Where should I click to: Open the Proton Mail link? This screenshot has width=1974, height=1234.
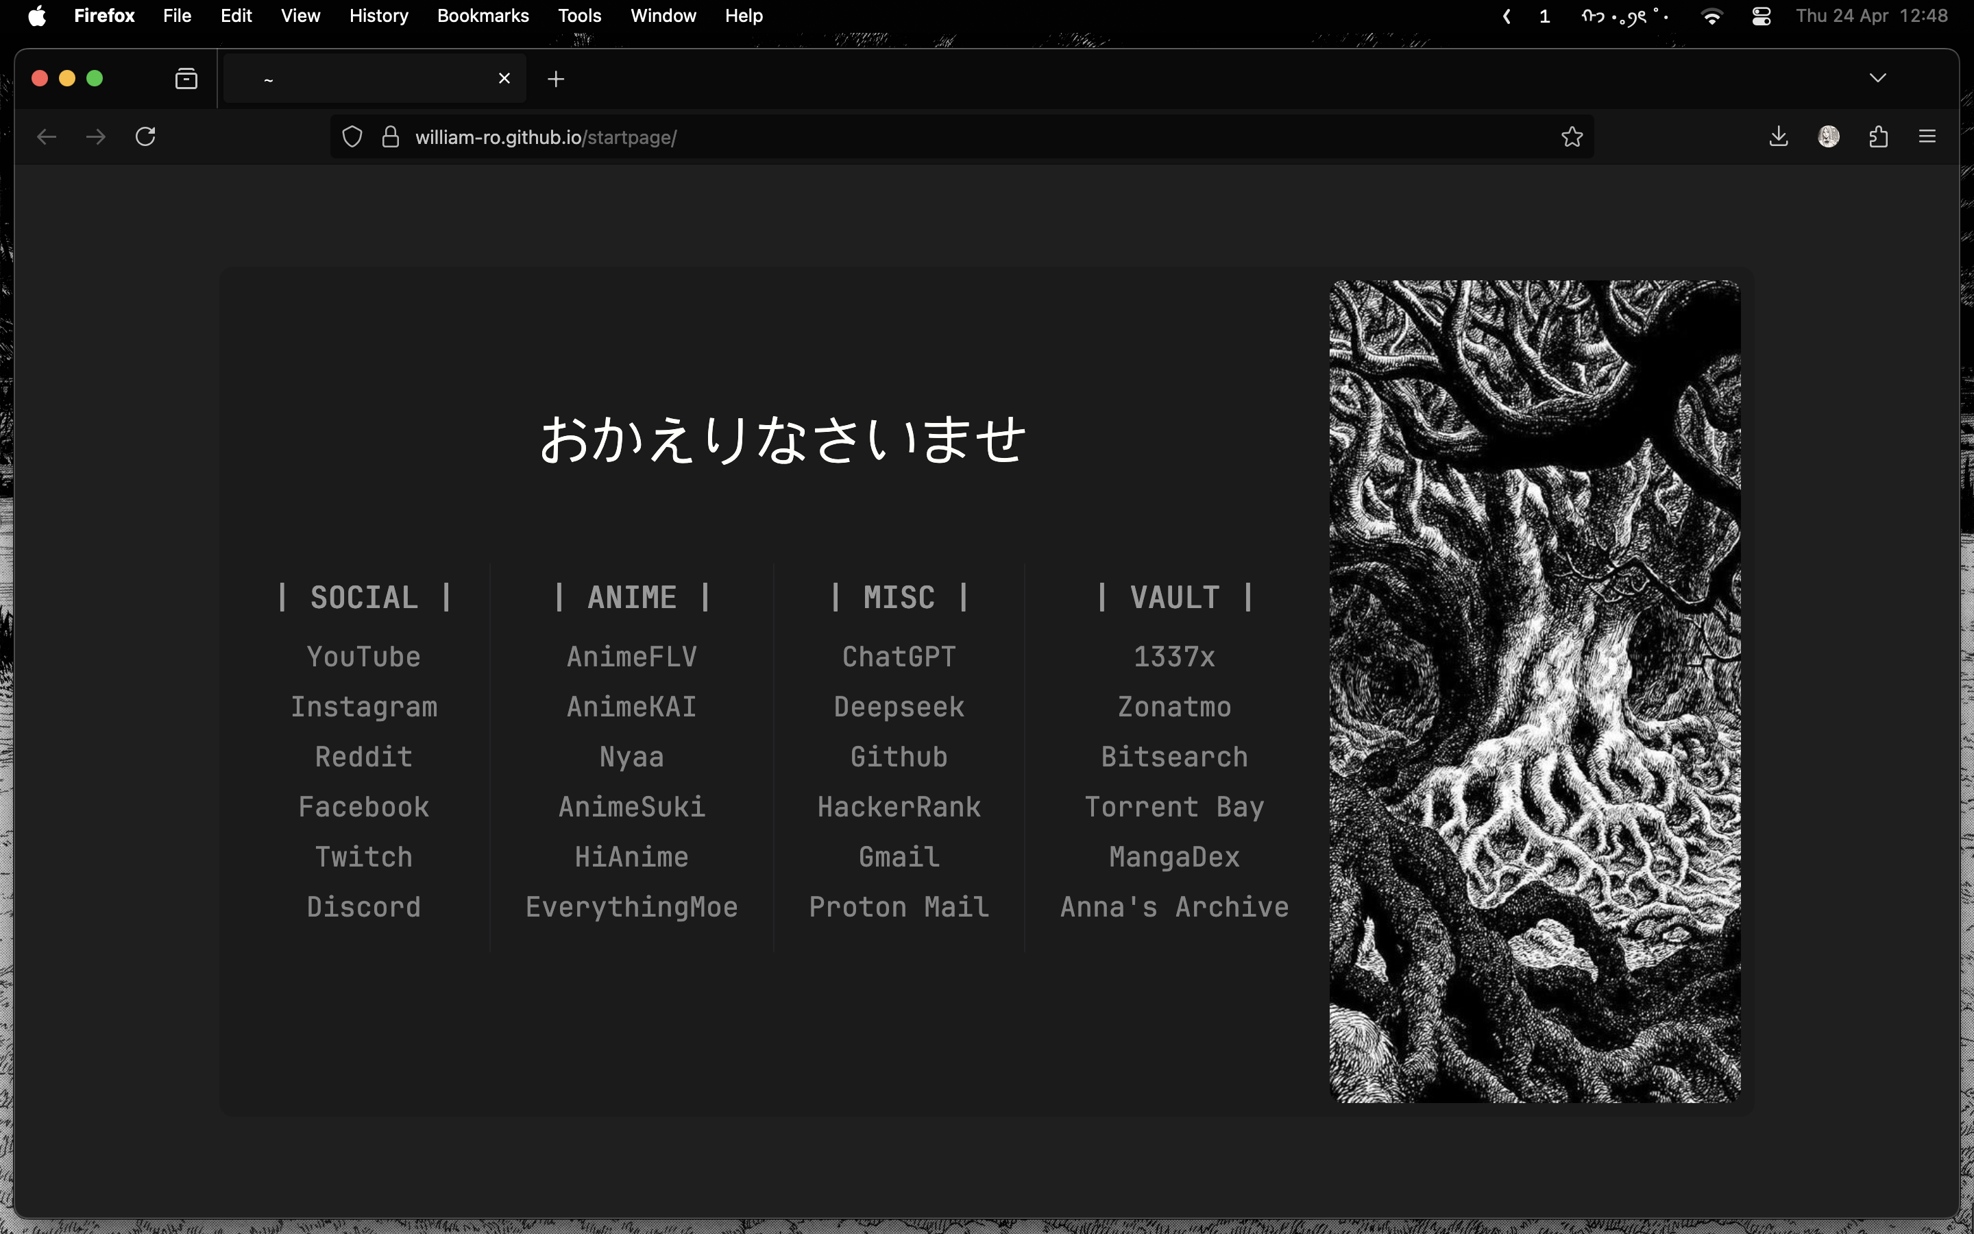pos(899,907)
